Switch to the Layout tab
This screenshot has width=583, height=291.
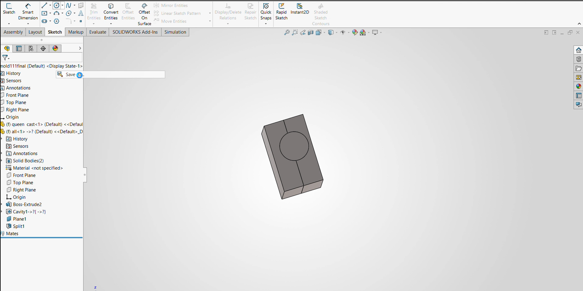(35, 32)
